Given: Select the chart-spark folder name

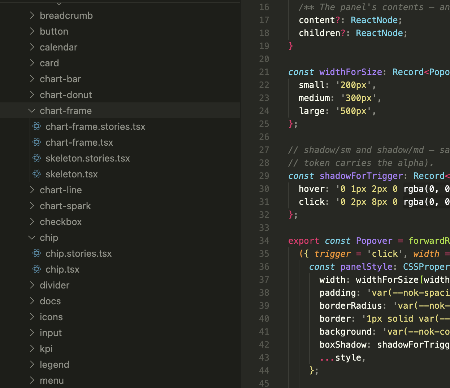Looking at the screenshot, I should tap(65, 206).
